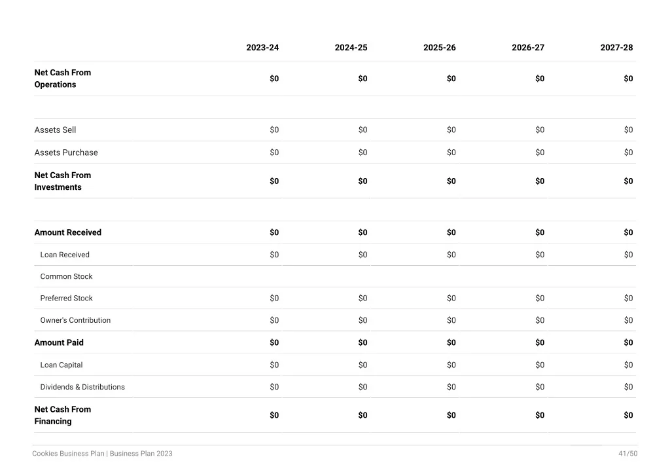Image resolution: width=670 pixels, height=474 pixels.
Task: Click the Amount Paid row heading
Action: point(59,343)
